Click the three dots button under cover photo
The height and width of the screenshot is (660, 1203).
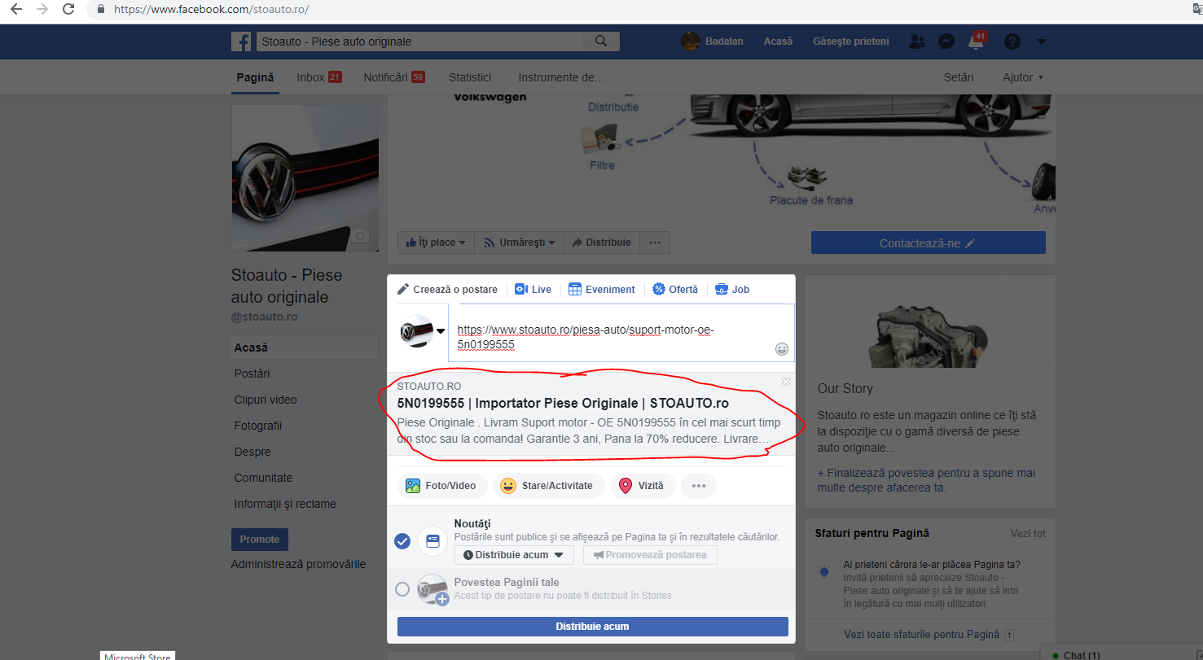pos(655,243)
